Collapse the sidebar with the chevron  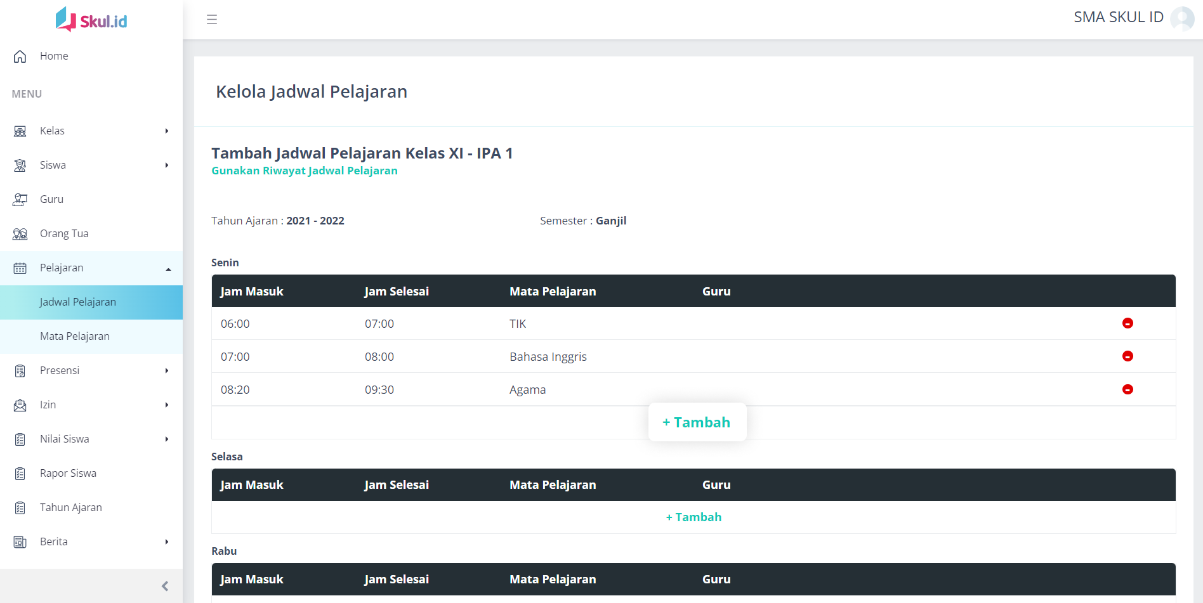[x=165, y=586]
